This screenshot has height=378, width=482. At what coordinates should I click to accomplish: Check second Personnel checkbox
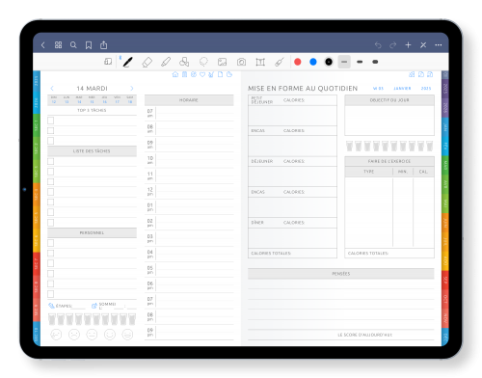(51, 254)
